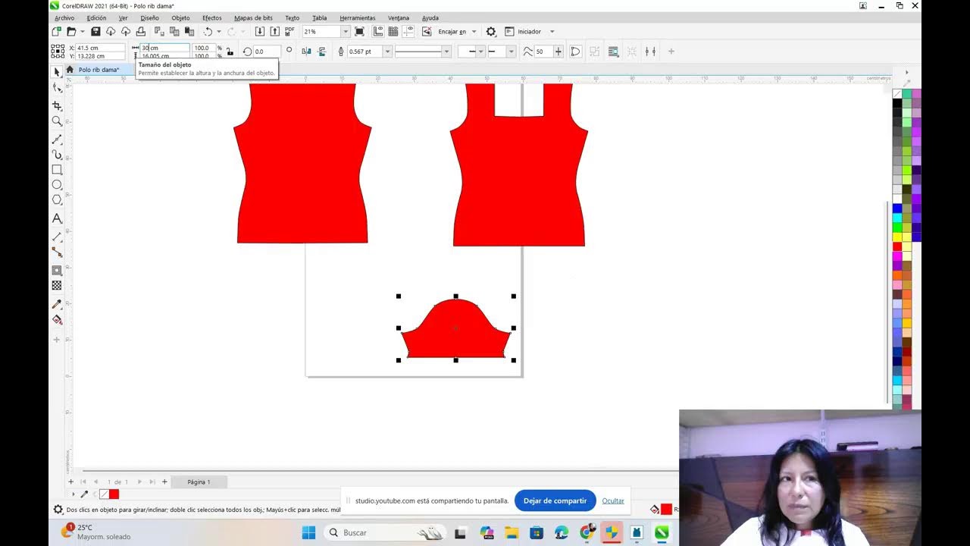Viewport: 970px width, 546px height.
Task: Expand the Open file dropdown arrow
Action: coord(83,32)
